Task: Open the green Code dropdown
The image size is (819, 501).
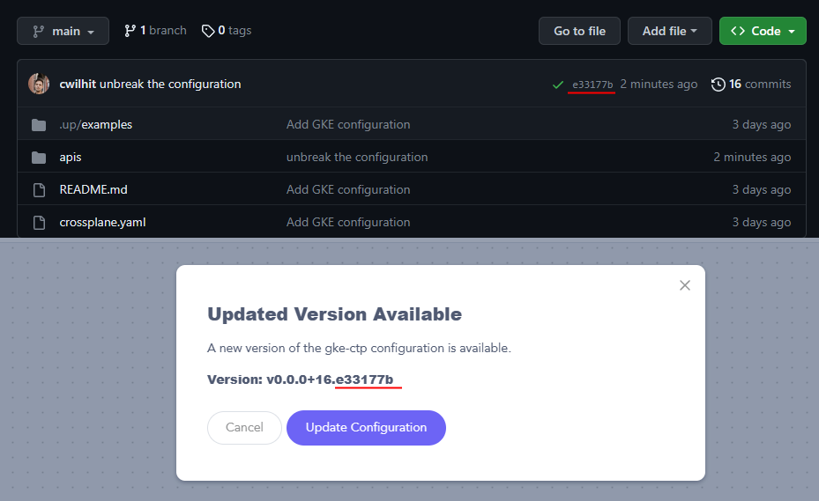Action: [762, 31]
